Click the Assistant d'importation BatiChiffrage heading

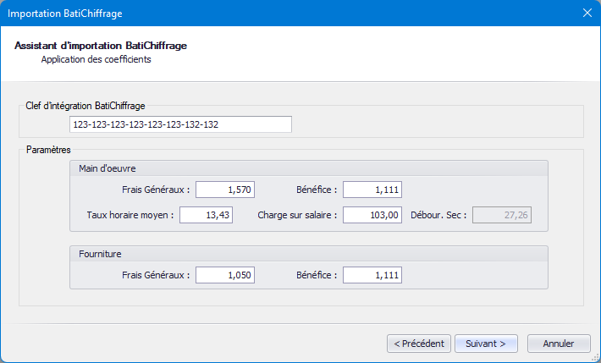point(101,46)
